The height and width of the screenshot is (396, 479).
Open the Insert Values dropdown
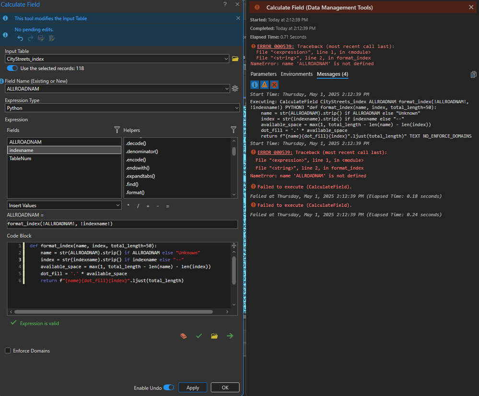(x=64, y=205)
